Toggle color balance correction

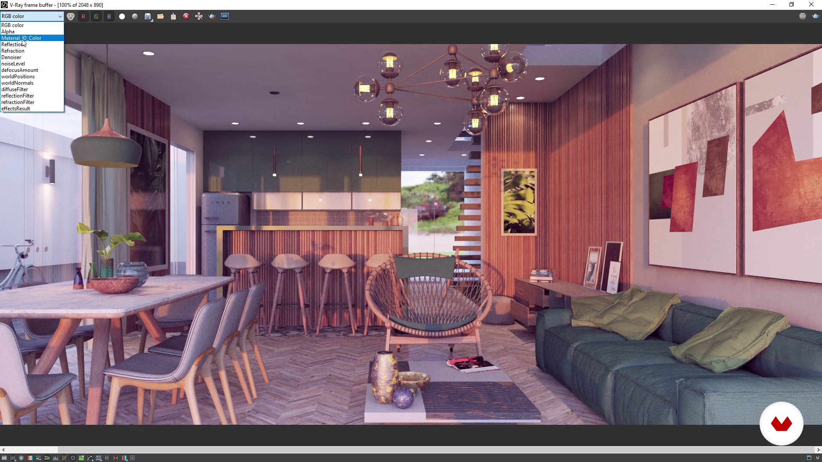[x=47, y=458]
